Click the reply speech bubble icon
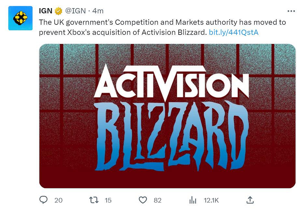 click(44, 200)
